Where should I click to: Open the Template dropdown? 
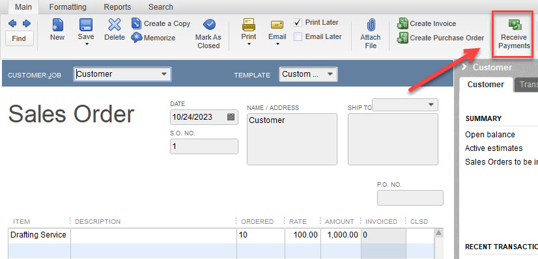(330, 74)
